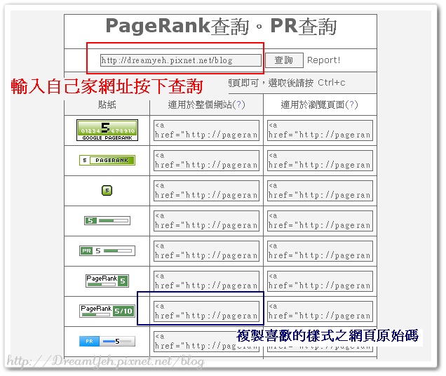This screenshot has height=376, width=446.
Task: Click page-only code box for 'PageRank 5/10' badge
Action: [x=320, y=311]
